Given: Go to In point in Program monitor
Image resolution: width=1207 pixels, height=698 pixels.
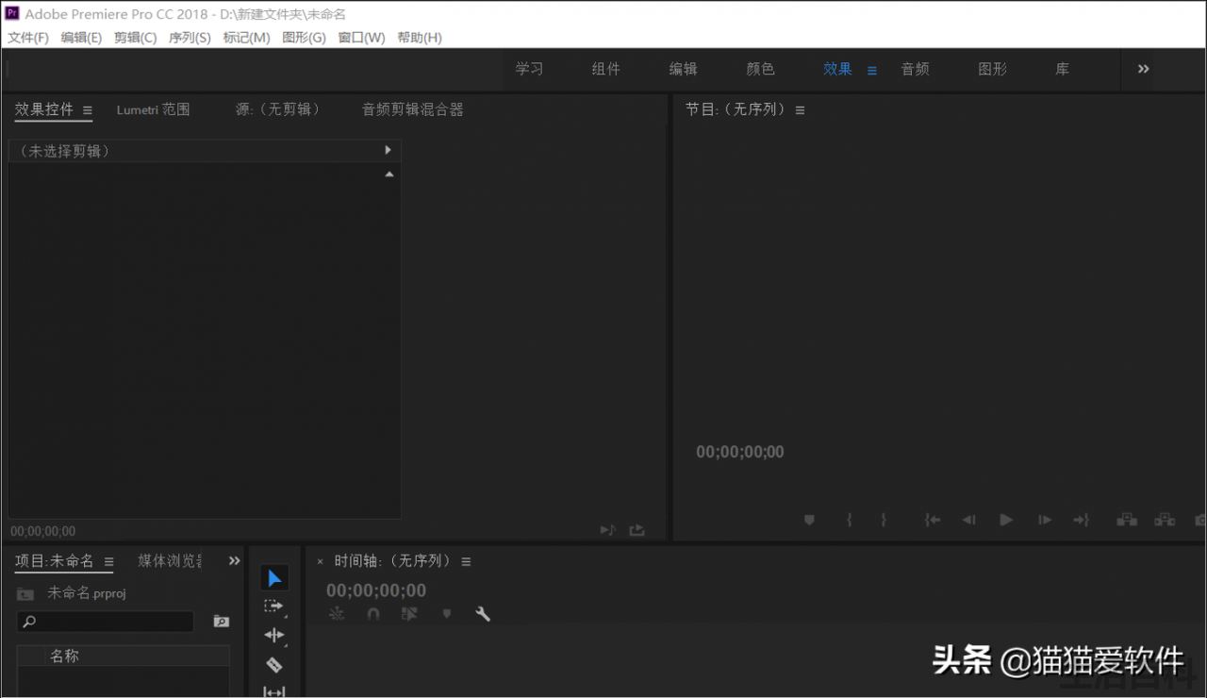Looking at the screenshot, I should click(933, 520).
